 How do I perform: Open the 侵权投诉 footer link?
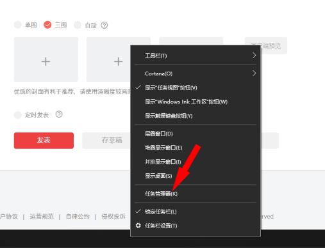pyautogui.click(x=113, y=217)
